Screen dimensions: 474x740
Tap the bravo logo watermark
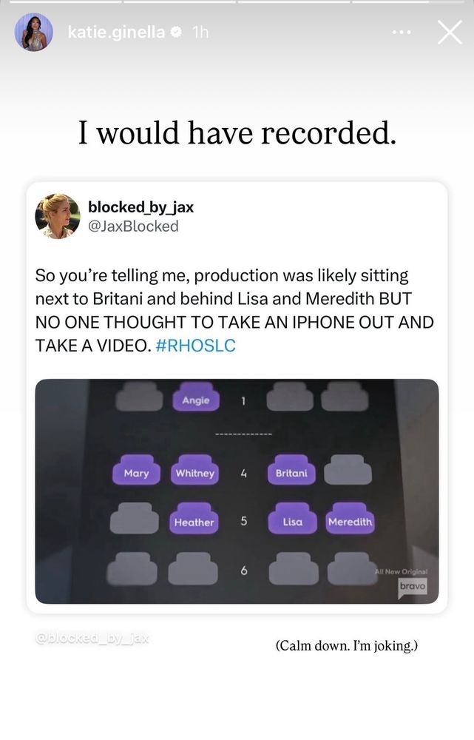[413, 587]
